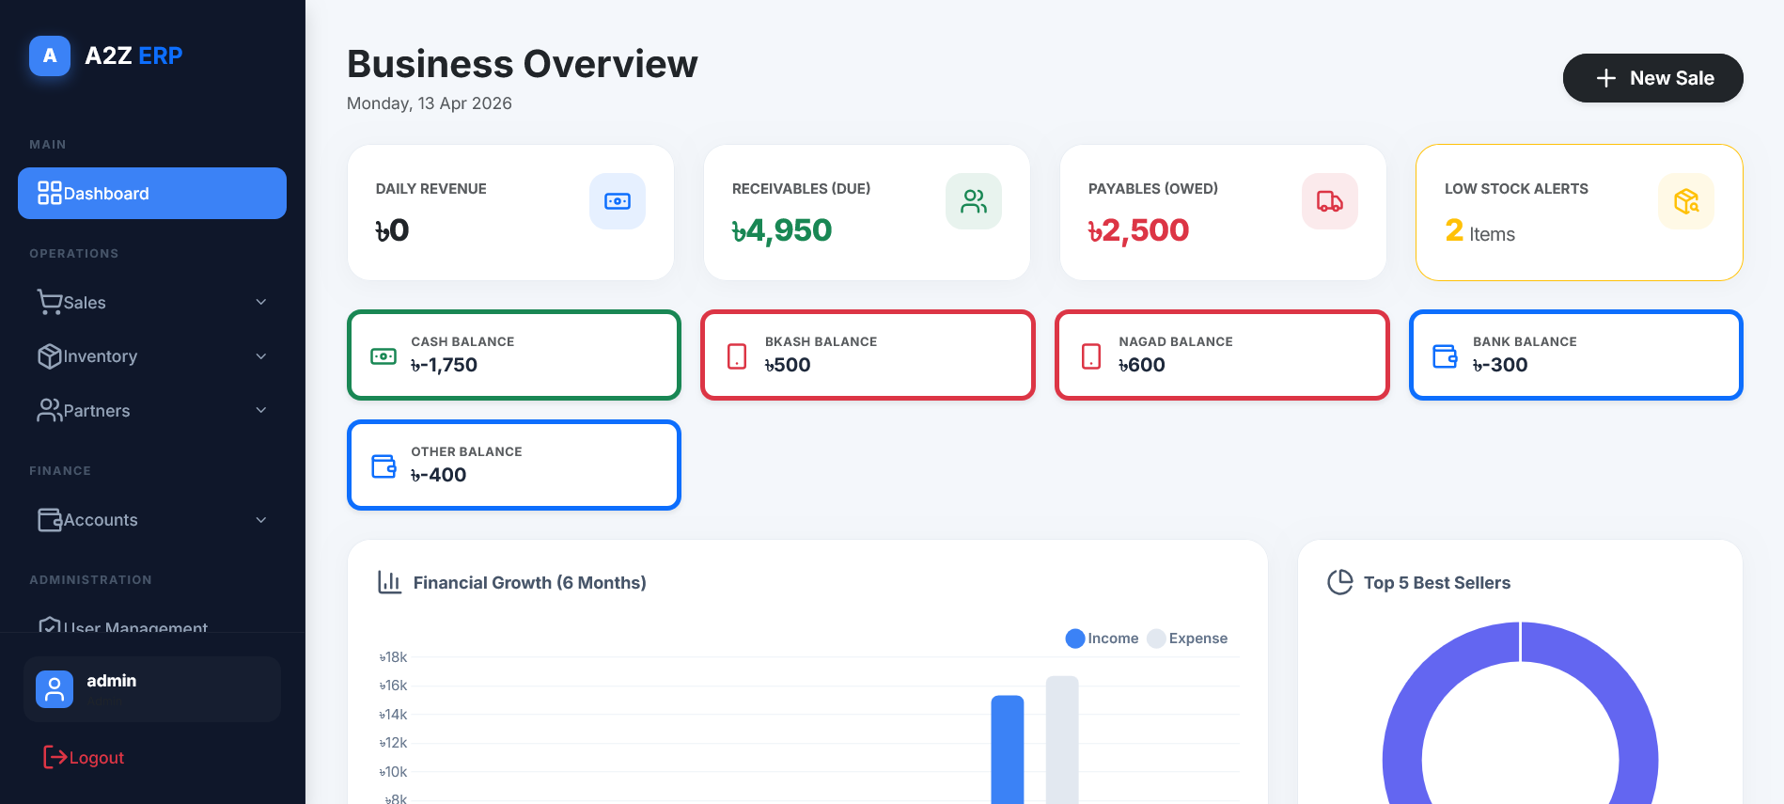The width and height of the screenshot is (1784, 804).
Task: Click the 'Business Overview' heading
Action: coord(523,64)
